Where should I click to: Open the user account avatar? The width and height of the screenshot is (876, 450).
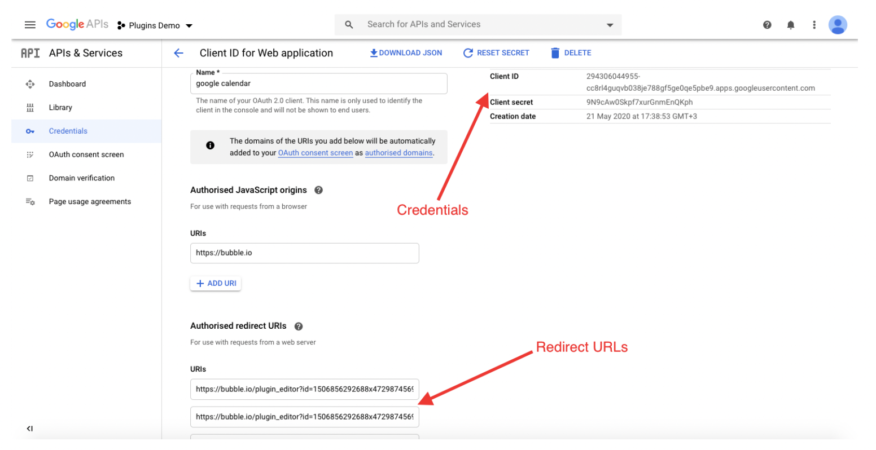coord(838,25)
